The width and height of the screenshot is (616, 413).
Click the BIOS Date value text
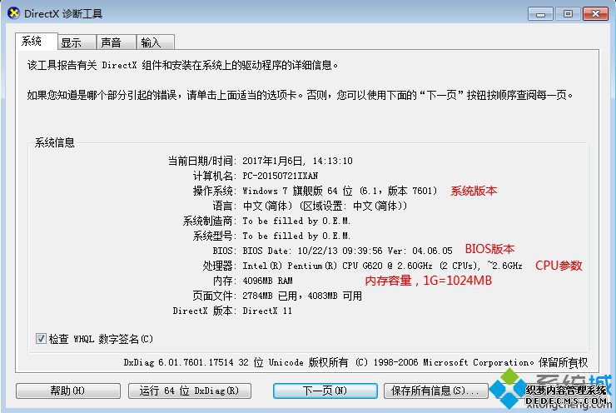(347, 251)
